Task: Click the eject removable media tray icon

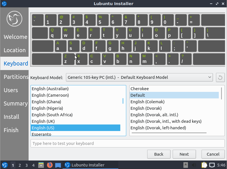Action: (186, 165)
